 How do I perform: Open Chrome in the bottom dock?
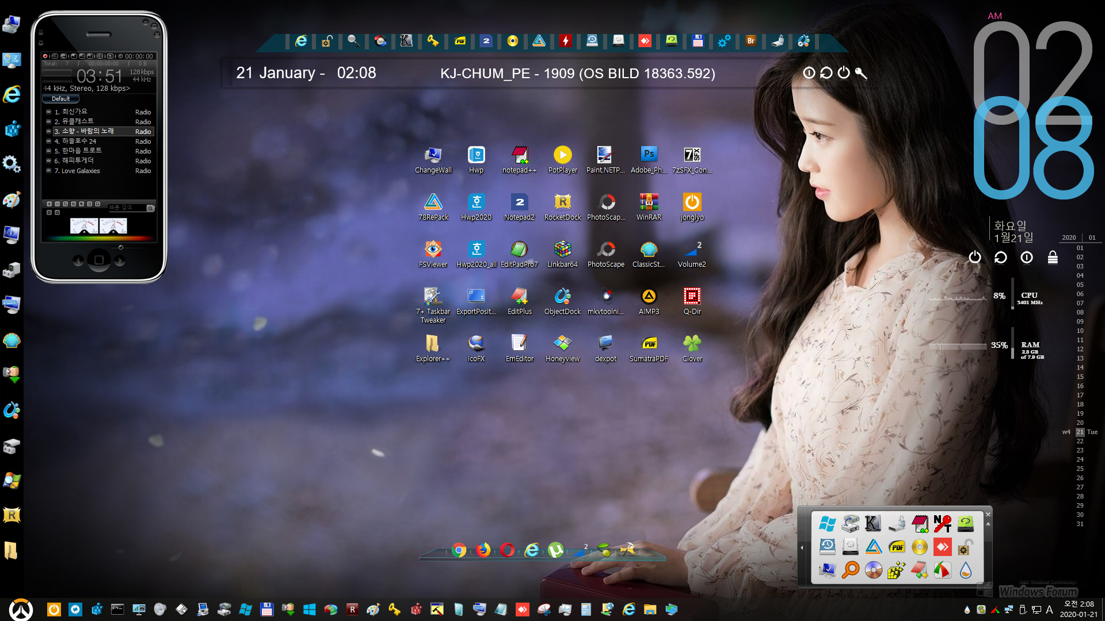pyautogui.click(x=459, y=550)
